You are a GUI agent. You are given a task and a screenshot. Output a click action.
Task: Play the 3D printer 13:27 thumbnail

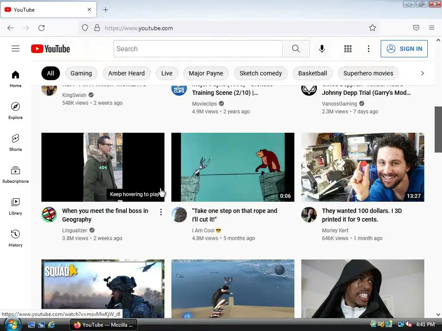[363, 167]
